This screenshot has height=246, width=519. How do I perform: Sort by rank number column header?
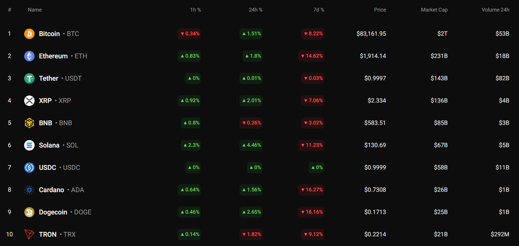pos(10,10)
